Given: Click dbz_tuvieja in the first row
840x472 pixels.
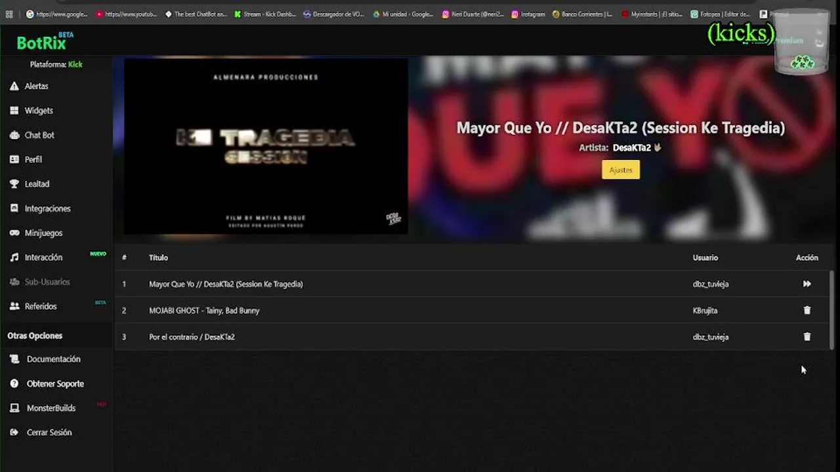Looking at the screenshot, I should pos(711,284).
